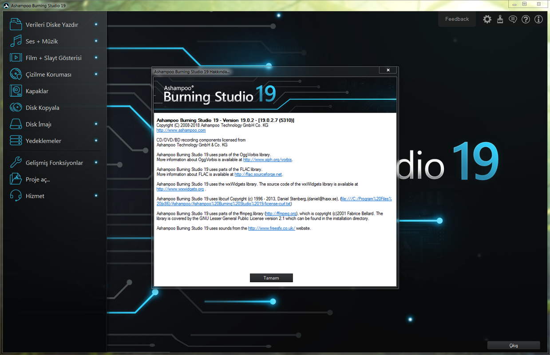Click the Burning Studio 19 logo banner

tap(275, 95)
